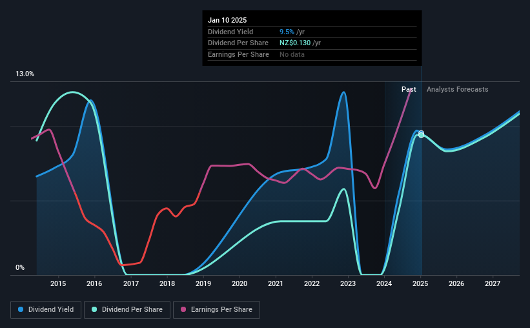The image size is (530, 328).
Task: Click the 2026 x-axis year label
Action: click(x=456, y=283)
